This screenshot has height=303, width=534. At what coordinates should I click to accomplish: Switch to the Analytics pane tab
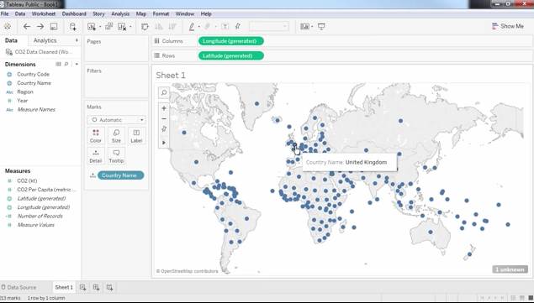point(45,40)
